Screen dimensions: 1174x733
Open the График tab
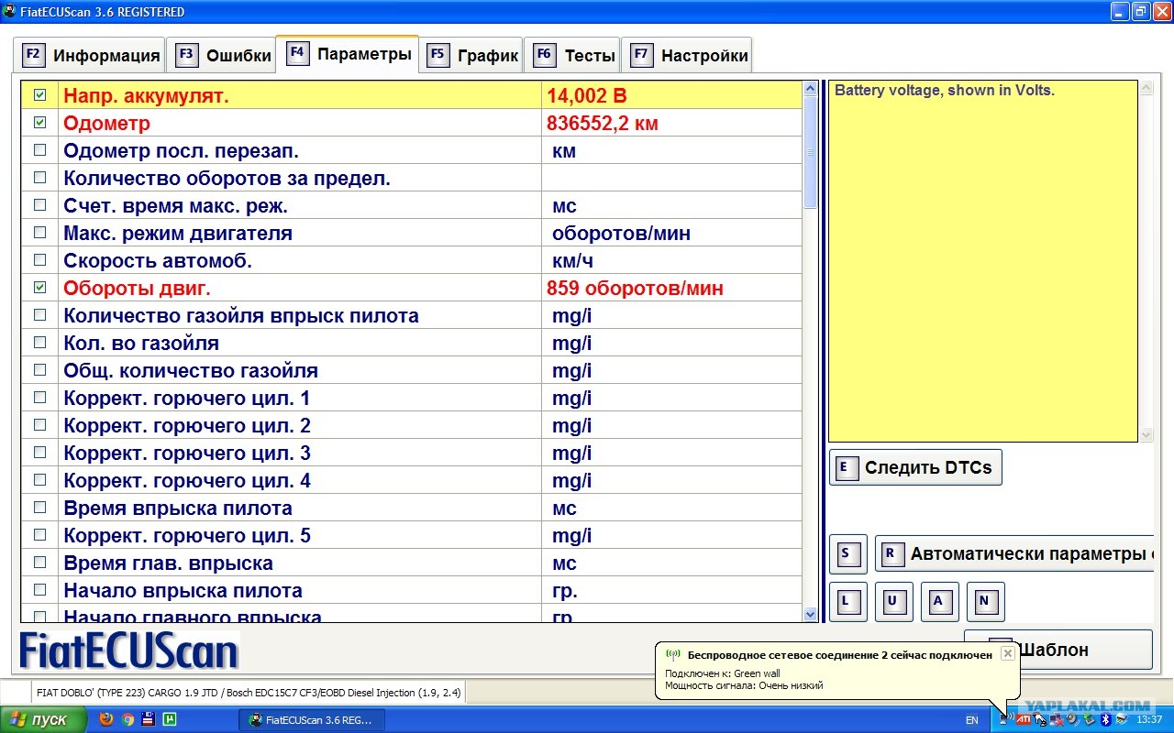tap(471, 55)
